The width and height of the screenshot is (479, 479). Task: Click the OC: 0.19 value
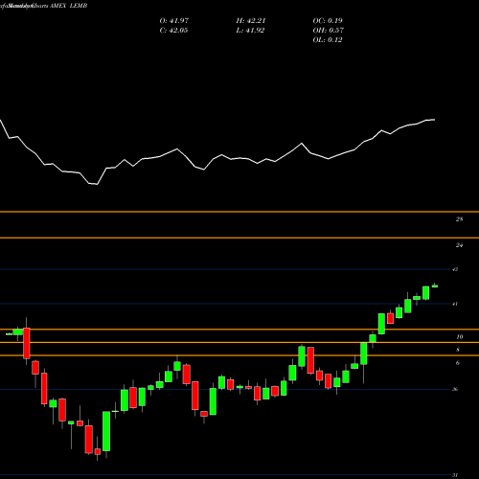[x=328, y=21]
